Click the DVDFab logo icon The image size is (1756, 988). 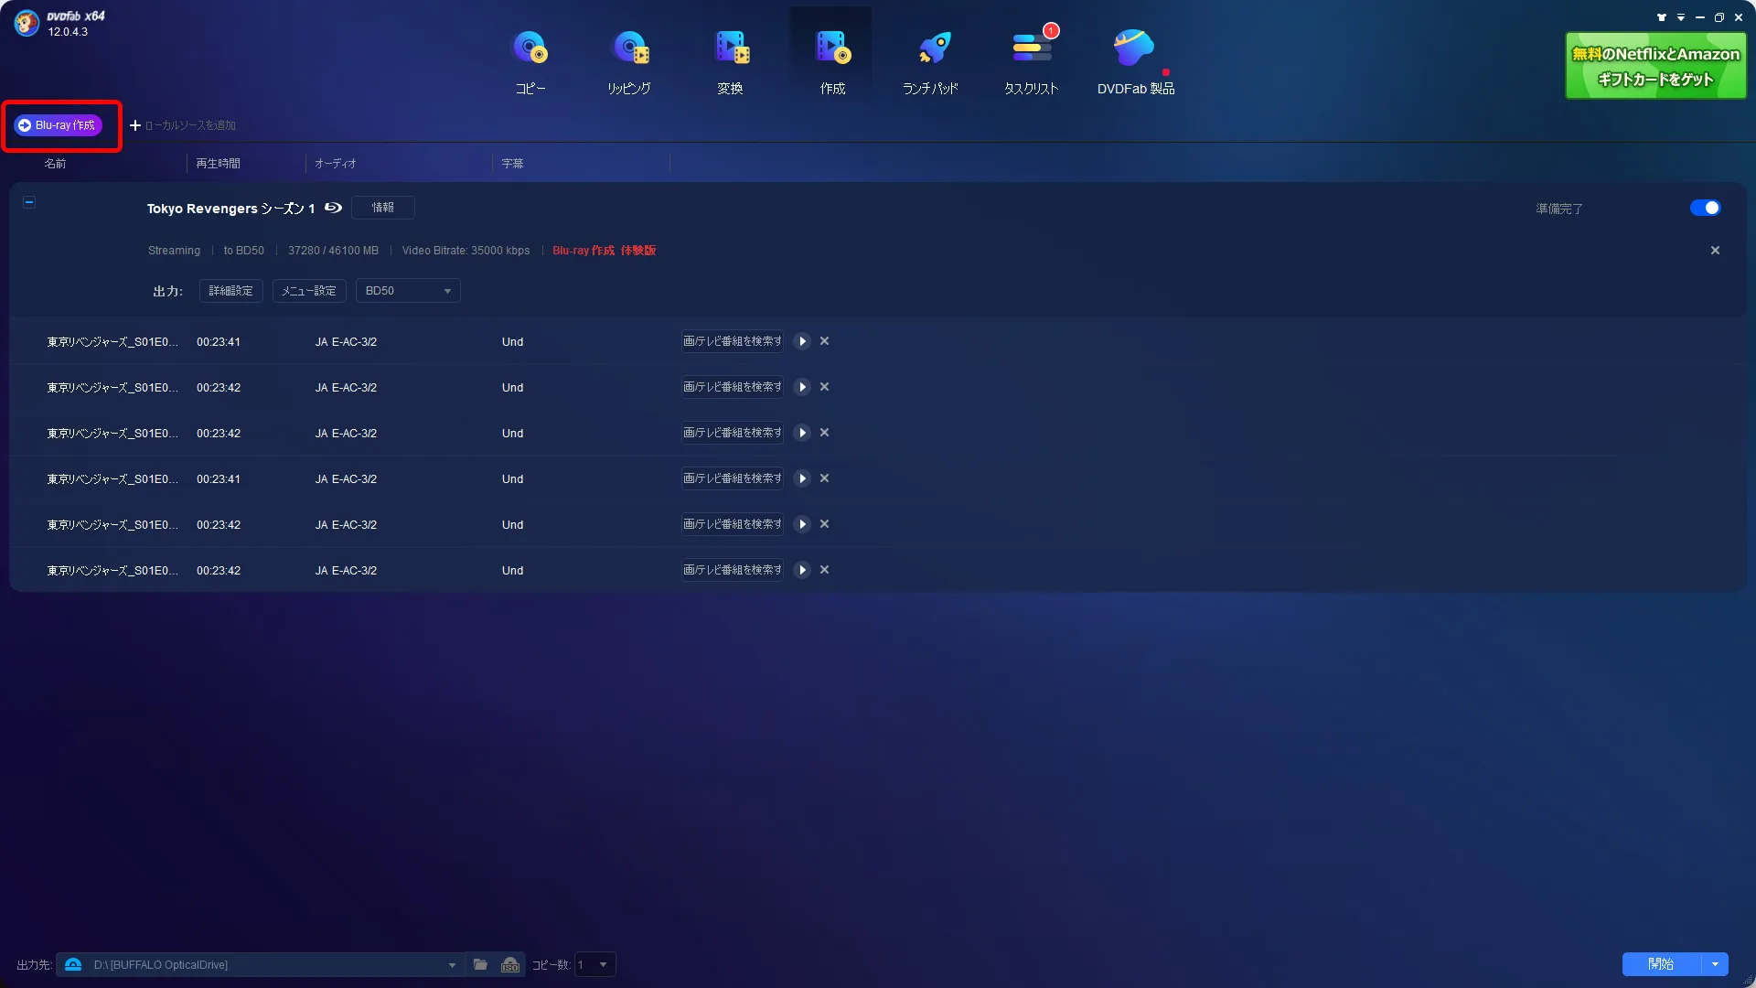pyautogui.click(x=27, y=24)
